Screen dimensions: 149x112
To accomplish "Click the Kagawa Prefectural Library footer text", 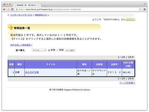I will click(70, 90).
